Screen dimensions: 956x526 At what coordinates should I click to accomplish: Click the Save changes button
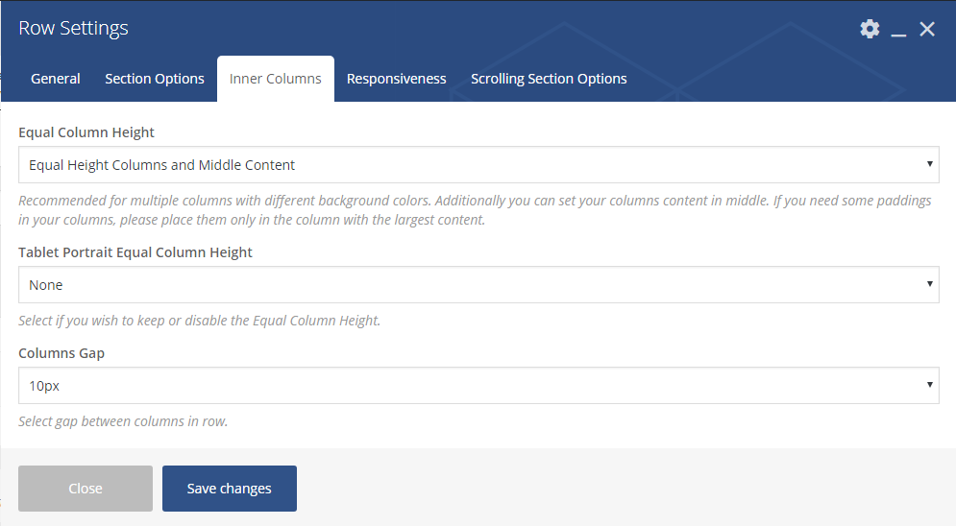(230, 489)
